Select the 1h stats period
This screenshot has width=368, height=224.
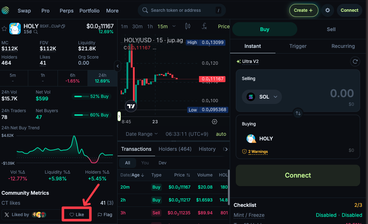(x=43, y=78)
